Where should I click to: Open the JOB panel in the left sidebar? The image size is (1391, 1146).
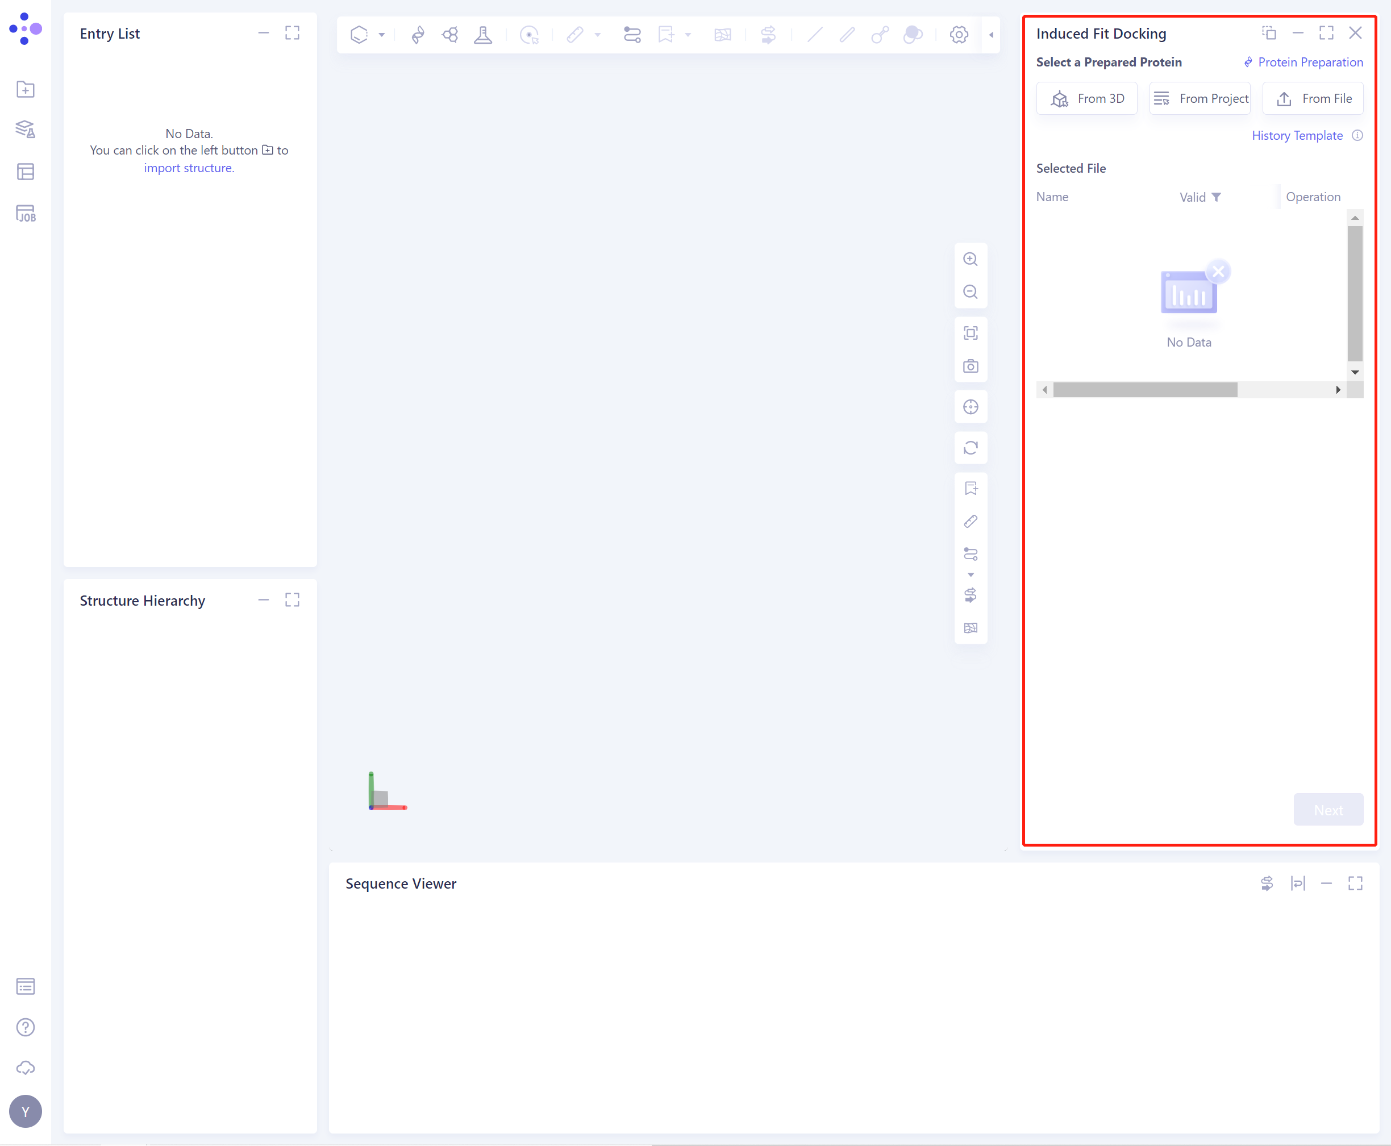point(25,213)
